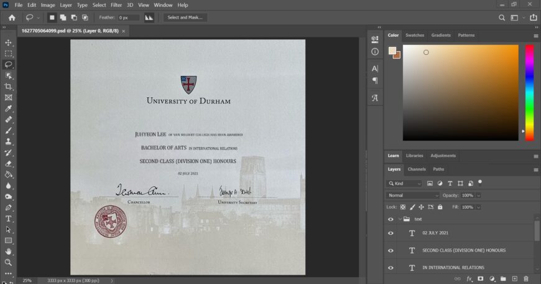Click the Delete layer trash icon
This screenshot has height=284, width=541.
[526, 278]
